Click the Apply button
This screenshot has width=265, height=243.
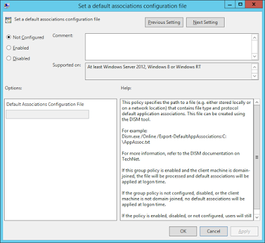[244, 231]
